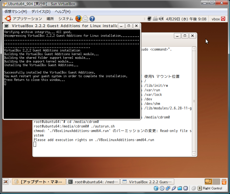The height and width of the screenshot is (194, 230).
Task: Click the '/dev/shm' mount point row
Action: [x=152, y=104]
